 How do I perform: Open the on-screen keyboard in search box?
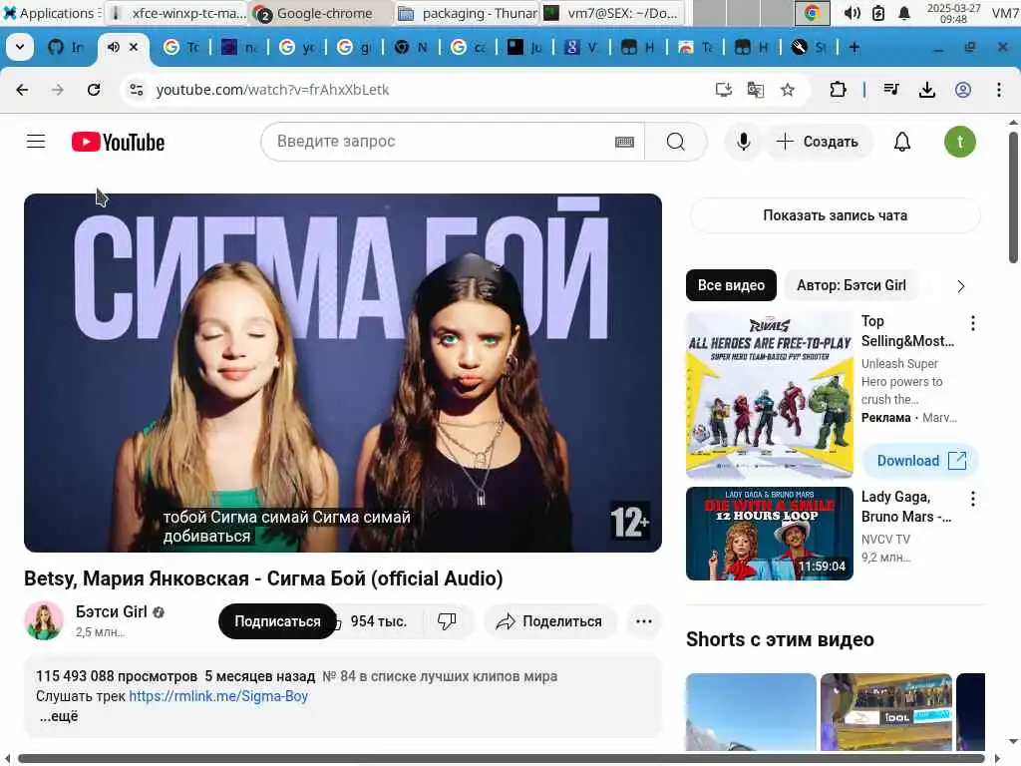click(624, 142)
